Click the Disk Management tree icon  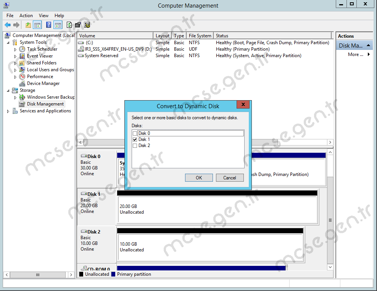(x=22, y=104)
